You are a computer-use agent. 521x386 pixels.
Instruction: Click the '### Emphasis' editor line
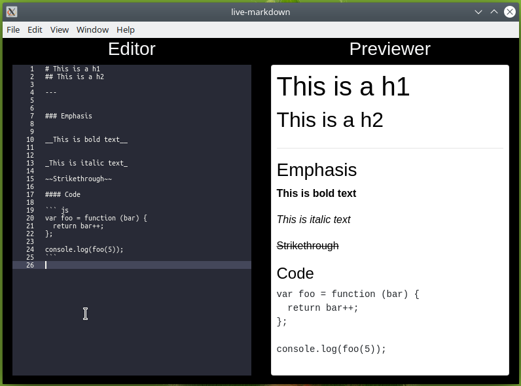pyautogui.click(x=69, y=116)
